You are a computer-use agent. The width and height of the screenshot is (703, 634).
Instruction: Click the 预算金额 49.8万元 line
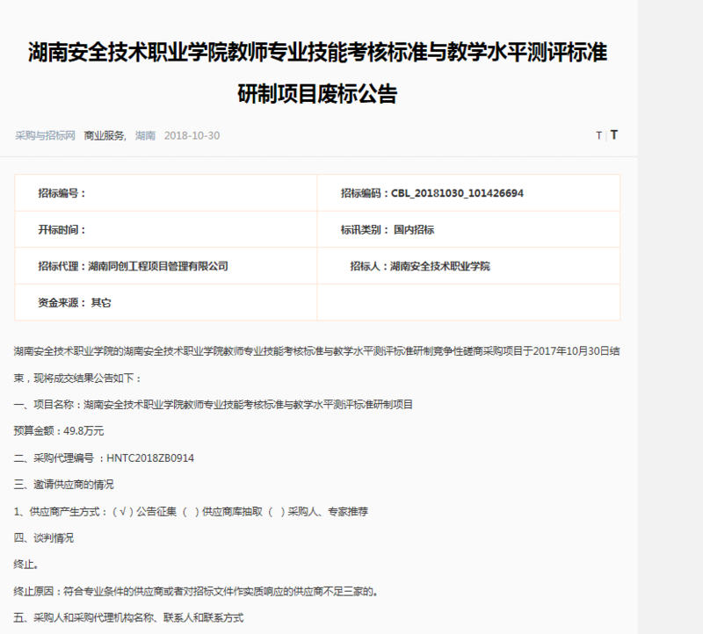(x=59, y=431)
